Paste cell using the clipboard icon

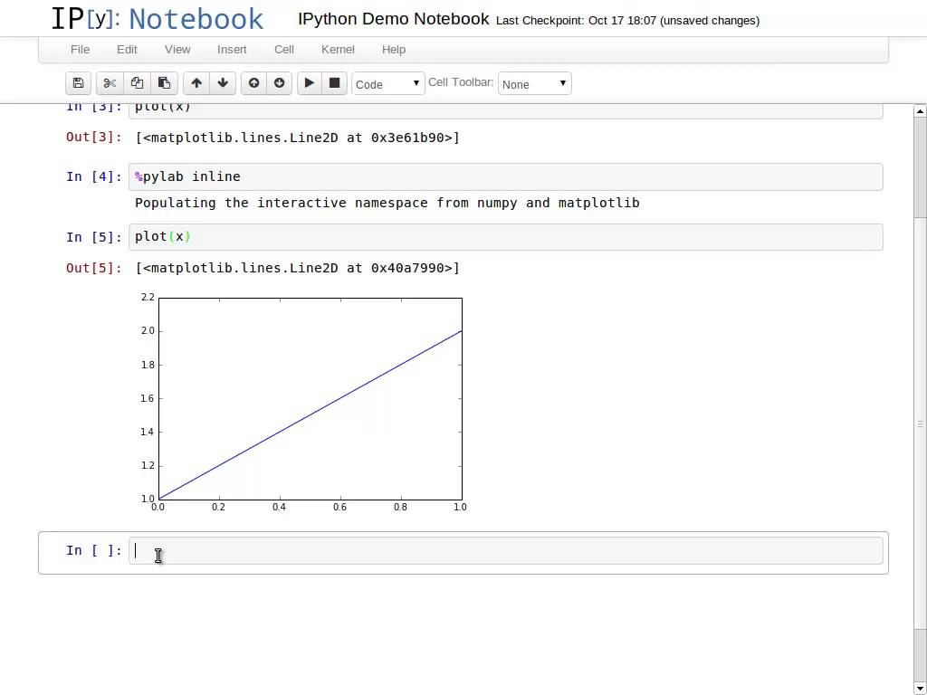[164, 83]
